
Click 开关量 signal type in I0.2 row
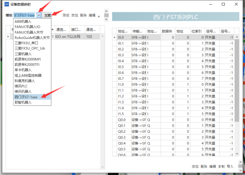pos(212,49)
